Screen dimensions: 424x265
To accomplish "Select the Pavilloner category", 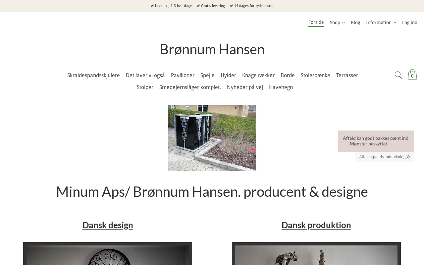I will point(183,76).
